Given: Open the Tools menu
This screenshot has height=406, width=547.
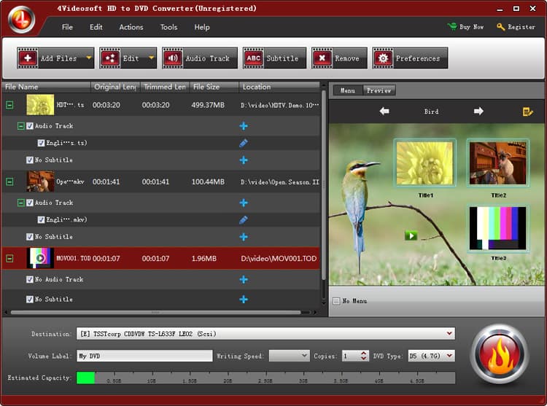Looking at the screenshot, I should click(x=169, y=27).
